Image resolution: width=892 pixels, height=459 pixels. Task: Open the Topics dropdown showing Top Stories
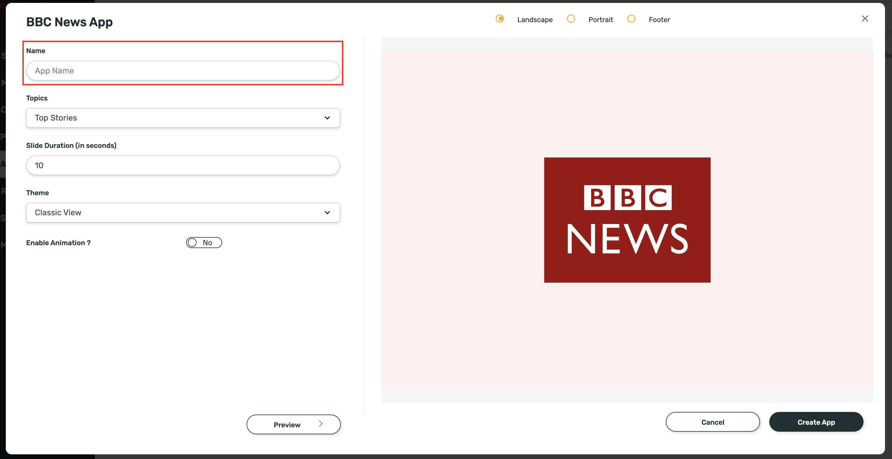(x=183, y=118)
